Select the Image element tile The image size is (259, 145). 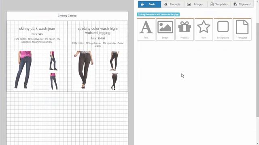coord(165,29)
